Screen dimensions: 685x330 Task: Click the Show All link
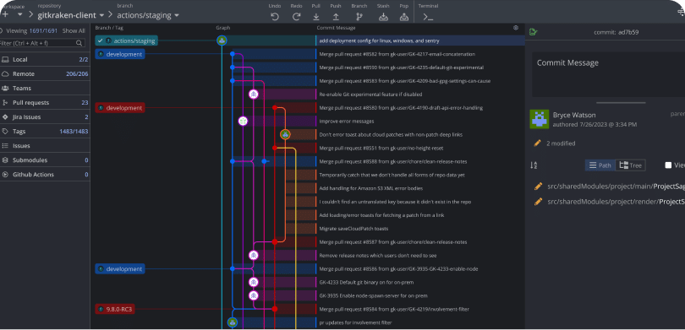(x=74, y=31)
